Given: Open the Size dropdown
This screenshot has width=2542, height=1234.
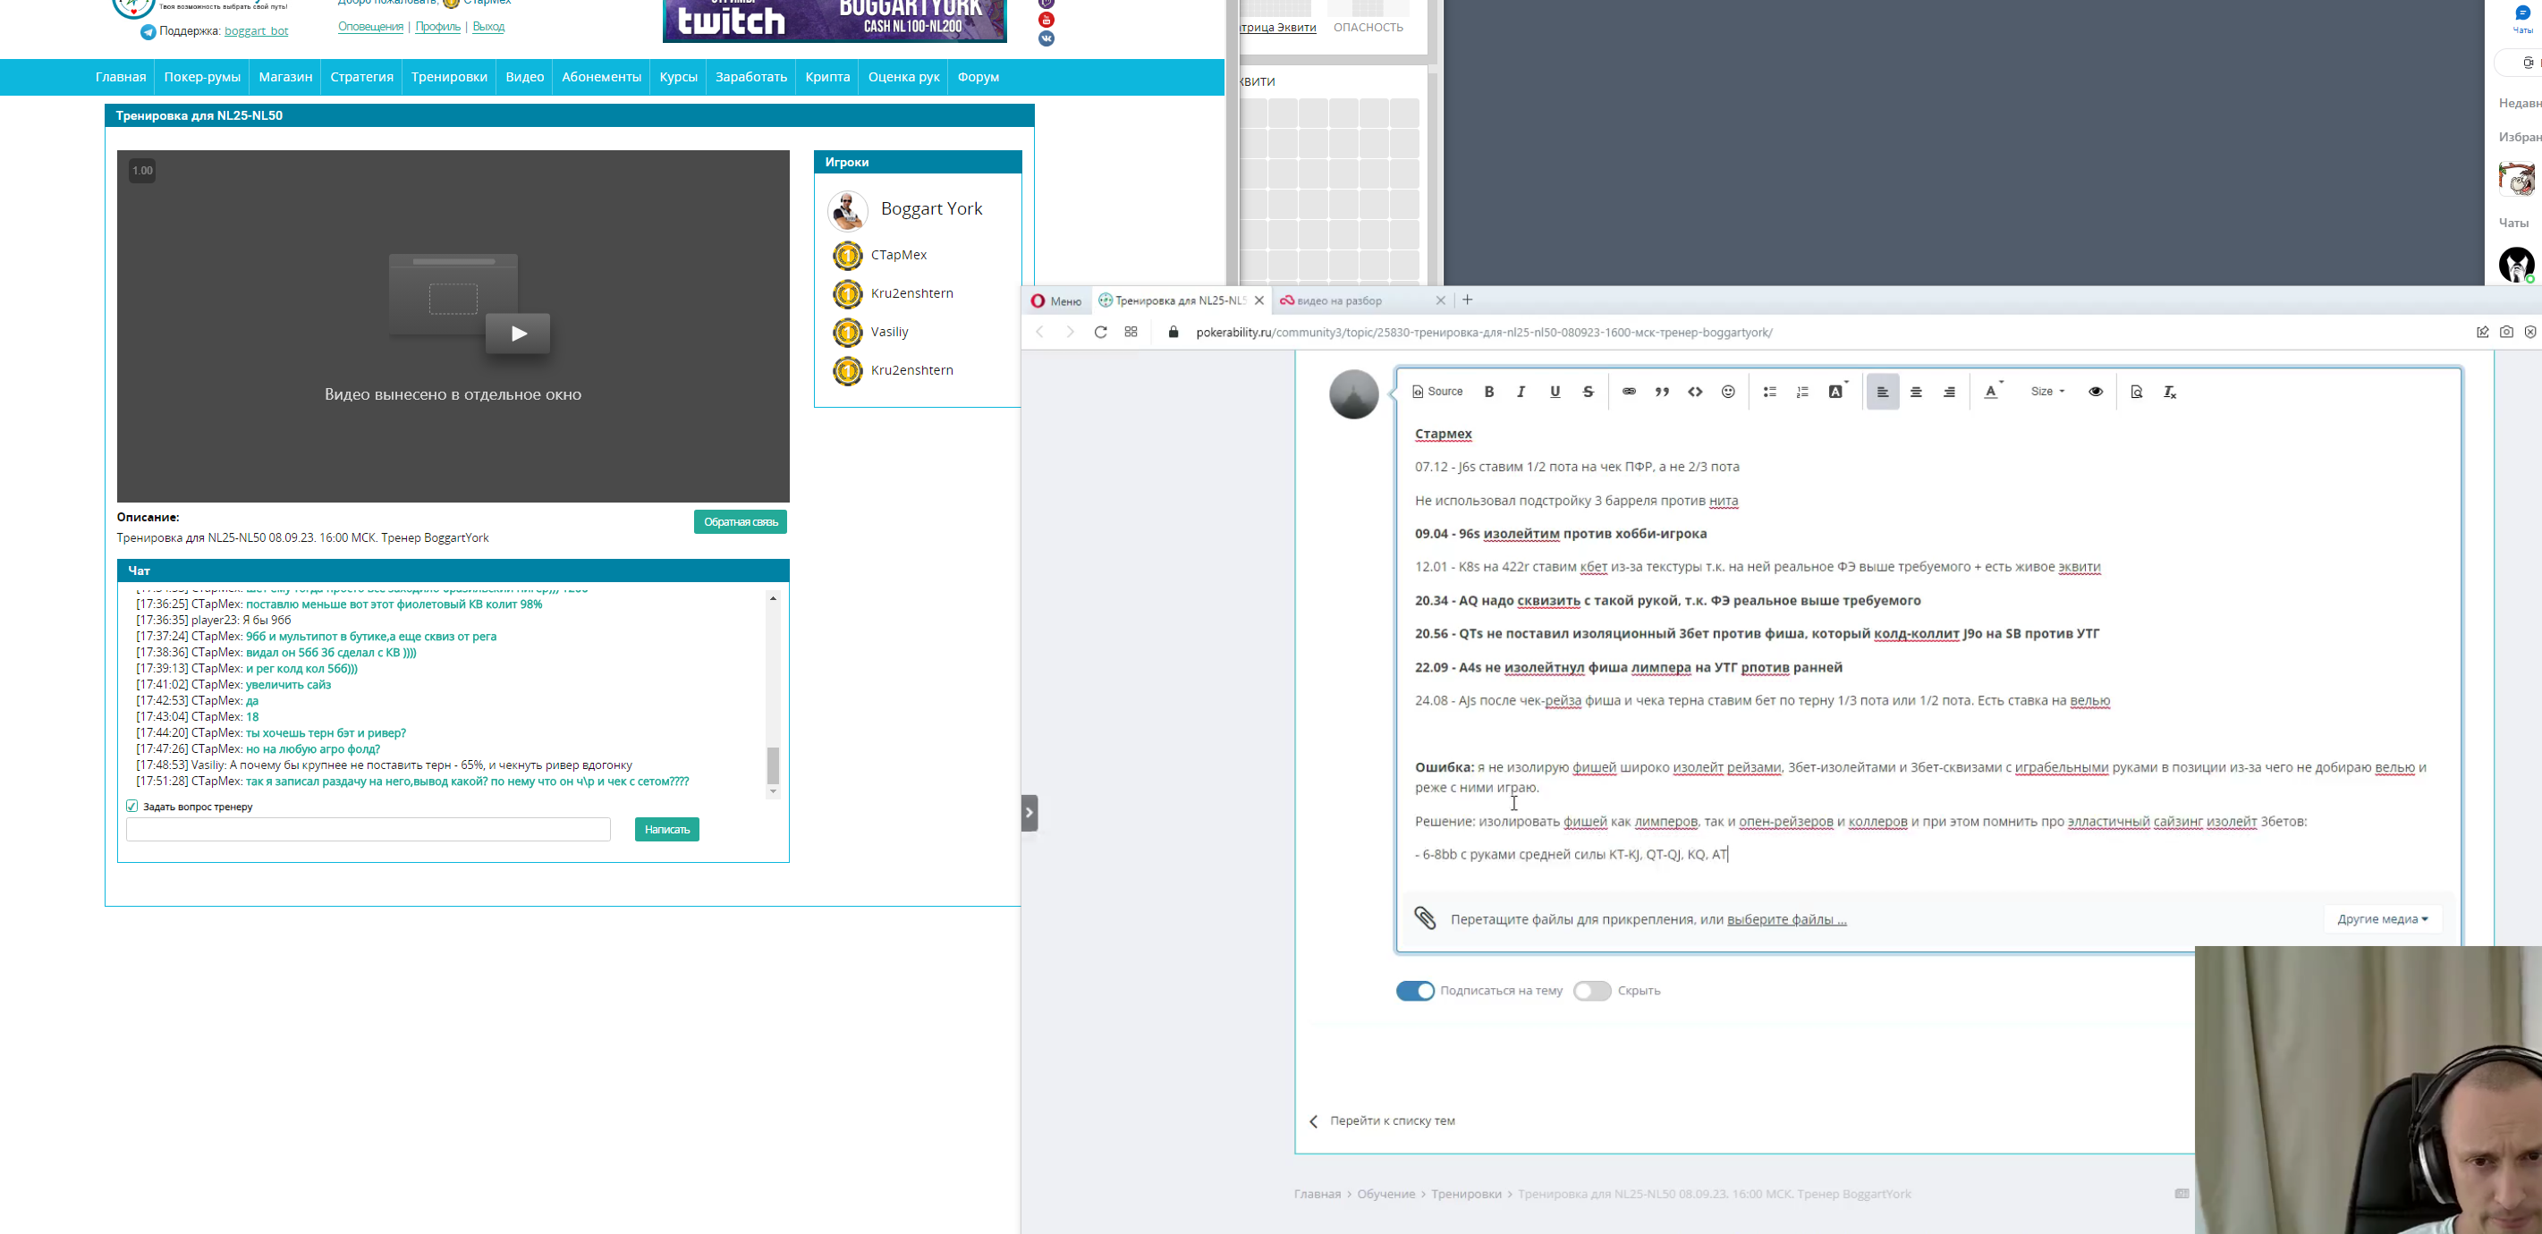Looking at the screenshot, I should tap(2047, 392).
